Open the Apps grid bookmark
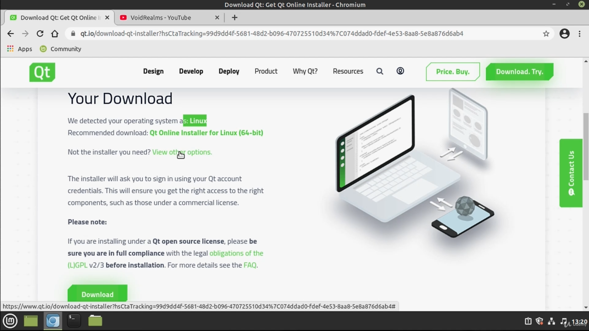 tap(19, 49)
